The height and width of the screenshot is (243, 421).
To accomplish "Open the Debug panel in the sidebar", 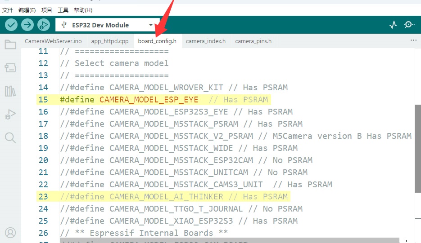I will click(x=10, y=115).
